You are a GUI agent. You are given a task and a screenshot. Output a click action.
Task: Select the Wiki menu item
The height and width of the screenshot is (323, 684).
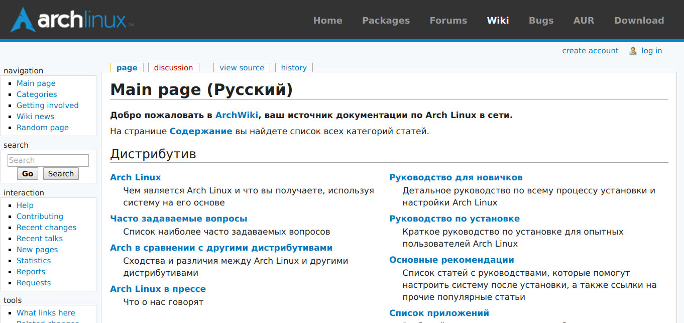pos(498,21)
